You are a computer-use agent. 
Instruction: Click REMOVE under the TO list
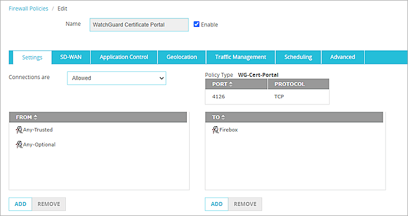245,204
